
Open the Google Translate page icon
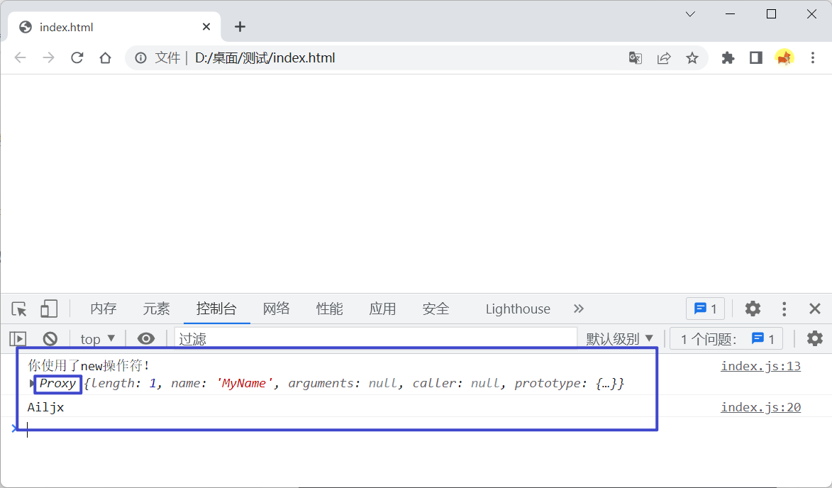coord(635,57)
